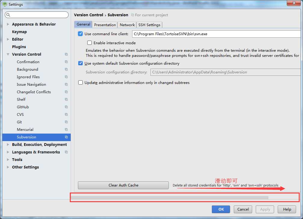The image size is (303, 219).
Task: Click project-level icon beside Subversion
Action: [x=66, y=137]
